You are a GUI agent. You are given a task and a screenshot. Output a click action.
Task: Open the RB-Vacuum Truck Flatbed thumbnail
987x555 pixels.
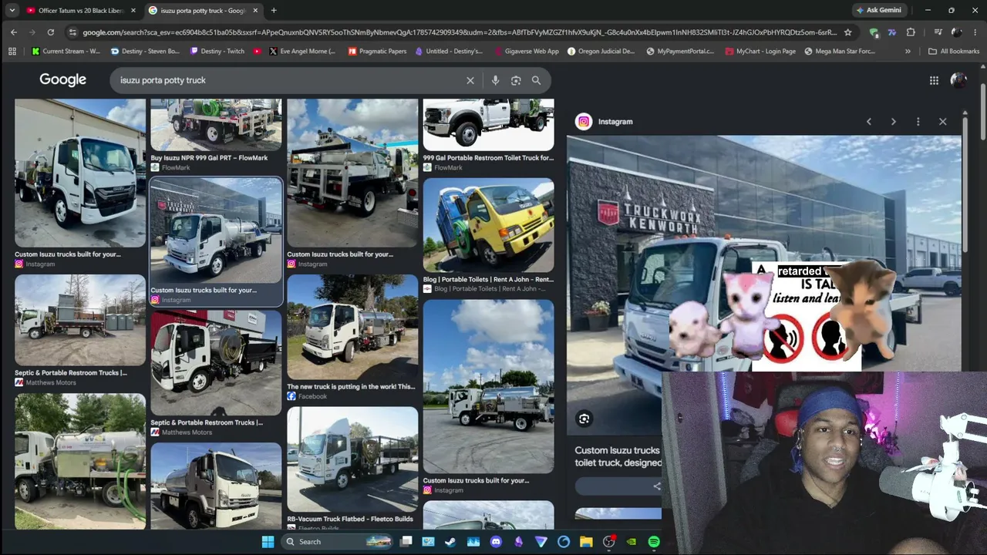click(x=352, y=459)
